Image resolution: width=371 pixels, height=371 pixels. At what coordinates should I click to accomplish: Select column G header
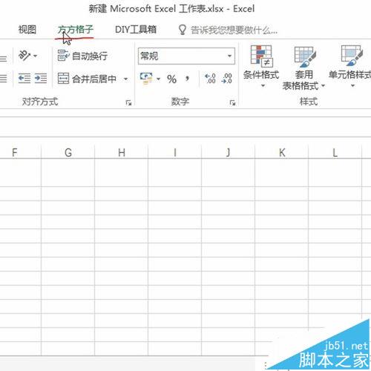pos(68,152)
